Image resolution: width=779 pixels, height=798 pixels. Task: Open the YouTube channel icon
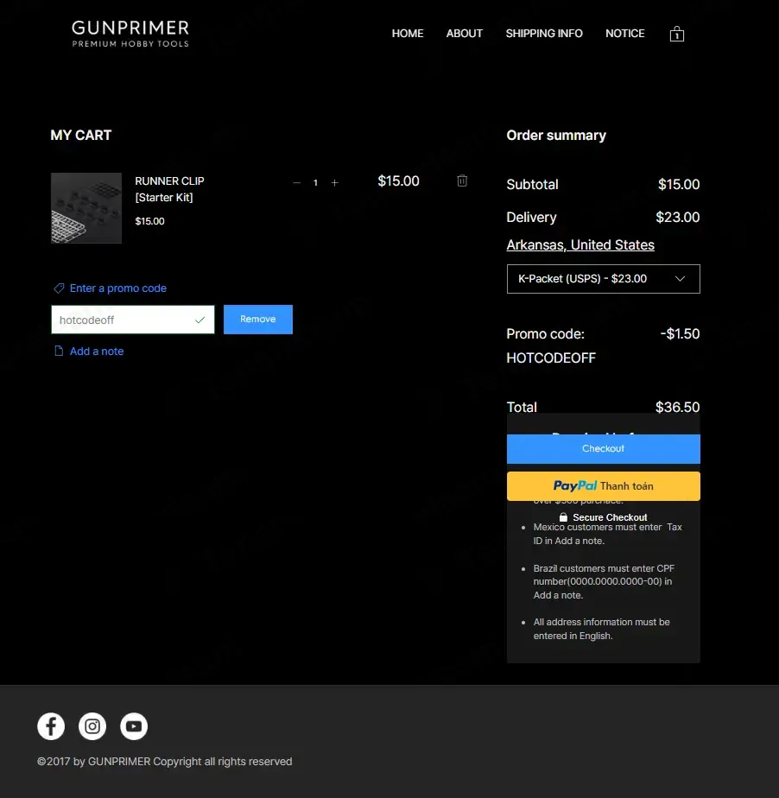pos(134,726)
